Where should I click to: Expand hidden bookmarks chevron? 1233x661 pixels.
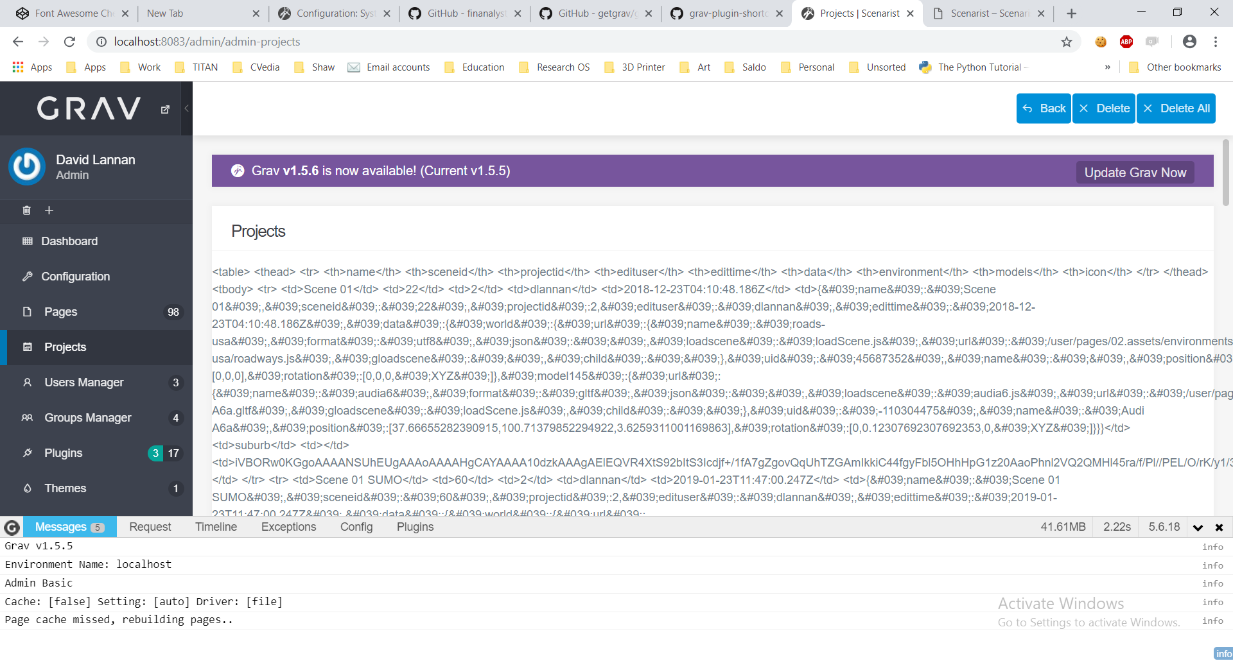1107,67
